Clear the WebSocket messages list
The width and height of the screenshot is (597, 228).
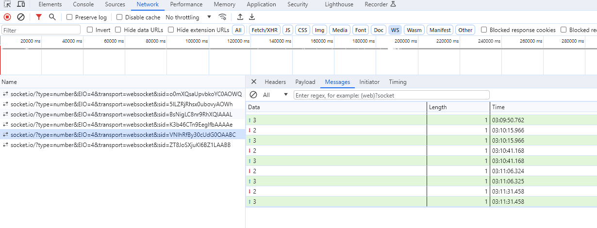pos(253,95)
